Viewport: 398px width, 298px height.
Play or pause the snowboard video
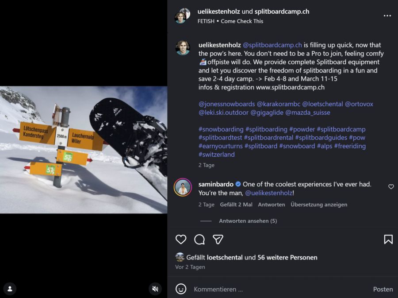(84, 150)
